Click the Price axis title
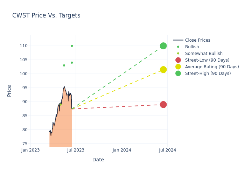This screenshot has width=245, height=175. 9,91
